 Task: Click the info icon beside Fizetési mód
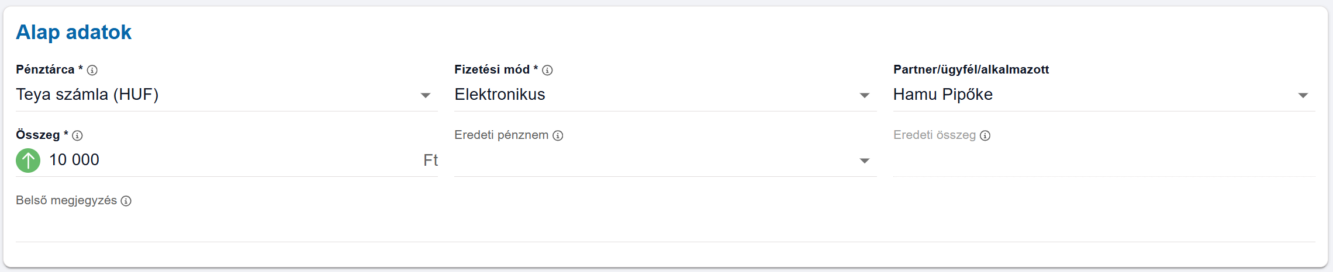[x=547, y=70]
